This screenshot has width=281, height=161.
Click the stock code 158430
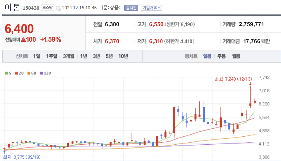(x=31, y=8)
